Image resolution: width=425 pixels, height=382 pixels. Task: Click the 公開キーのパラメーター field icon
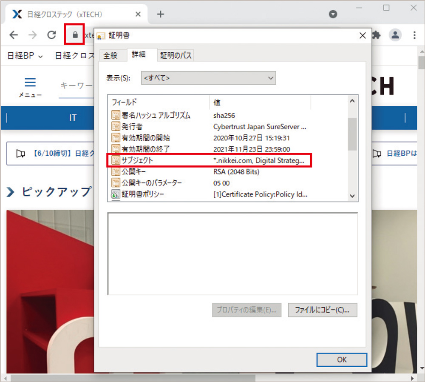point(116,183)
